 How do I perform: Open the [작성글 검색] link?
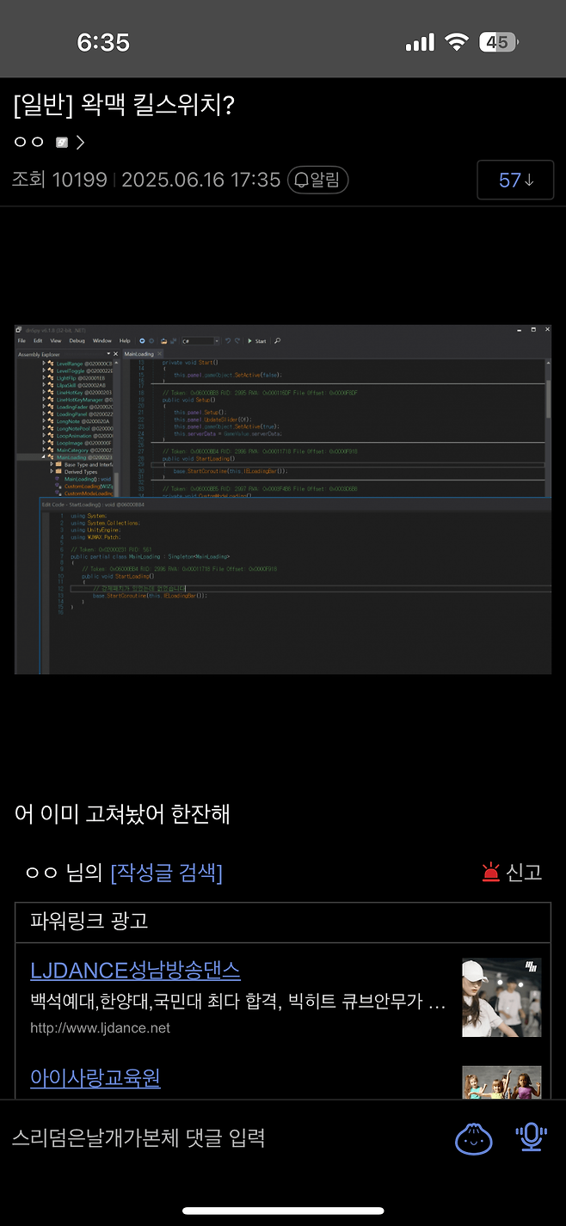tap(166, 874)
